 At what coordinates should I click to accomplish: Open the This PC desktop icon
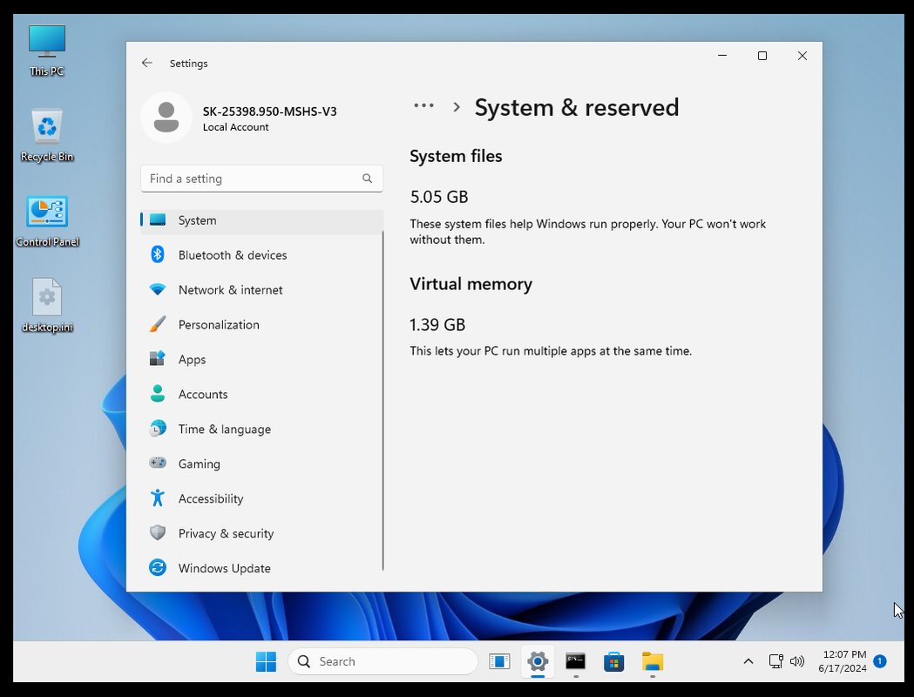tap(47, 51)
